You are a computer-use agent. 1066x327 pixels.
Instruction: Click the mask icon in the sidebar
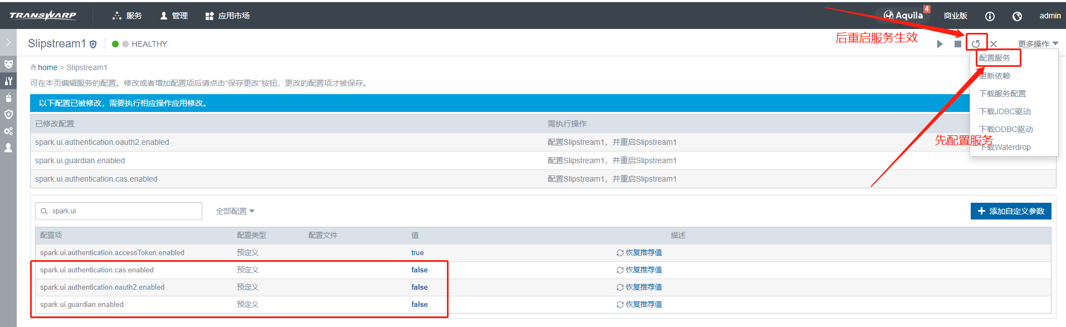pos(8,64)
